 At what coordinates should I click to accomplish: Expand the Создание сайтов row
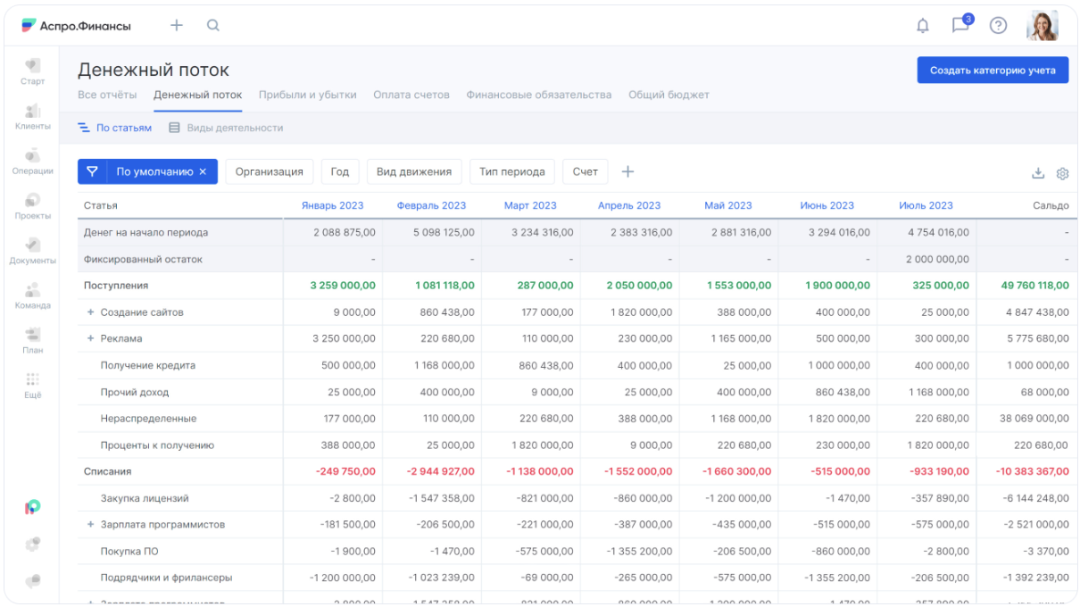(x=90, y=312)
